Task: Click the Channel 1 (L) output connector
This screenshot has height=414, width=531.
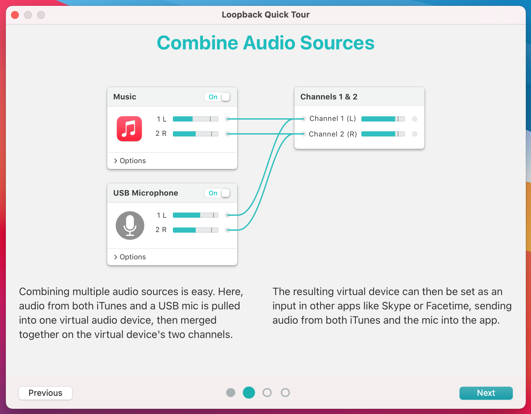Action: click(x=415, y=119)
